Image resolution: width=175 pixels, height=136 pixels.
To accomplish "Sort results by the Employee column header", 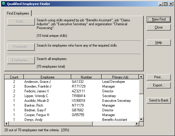I will (x=47, y=77).
